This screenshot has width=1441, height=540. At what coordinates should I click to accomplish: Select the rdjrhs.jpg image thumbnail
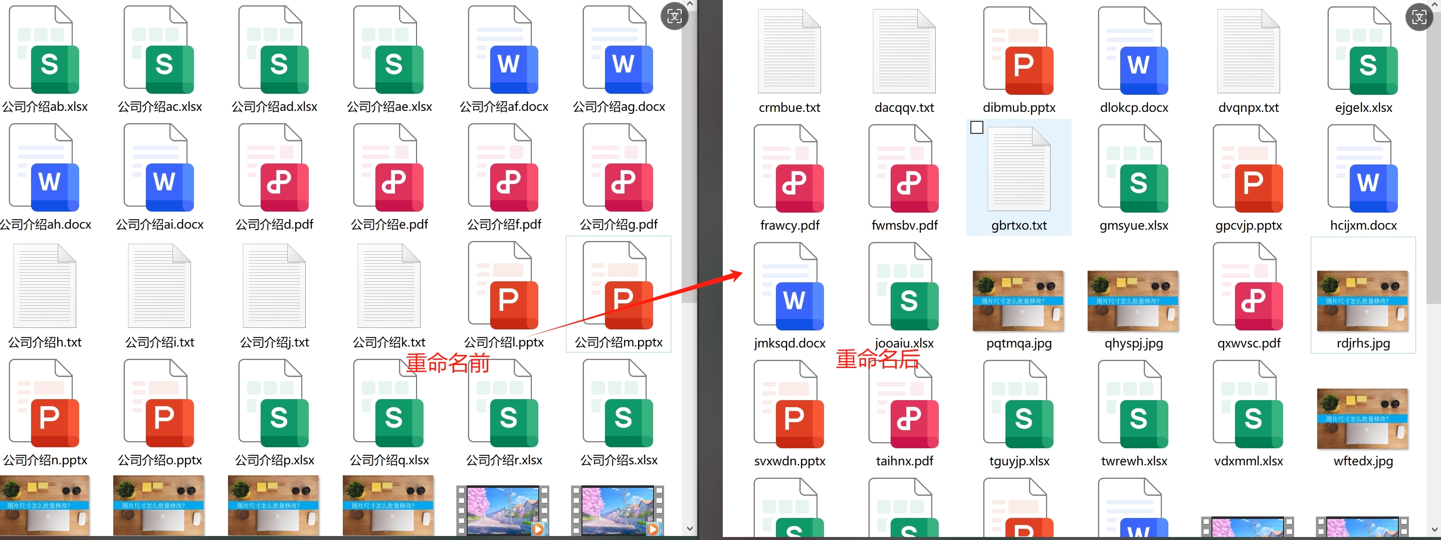click(x=1363, y=301)
